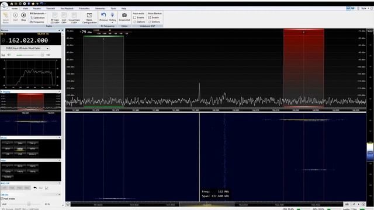Select the LSB mode button
The width and height of the screenshot is (374, 210).
tap(8, 154)
